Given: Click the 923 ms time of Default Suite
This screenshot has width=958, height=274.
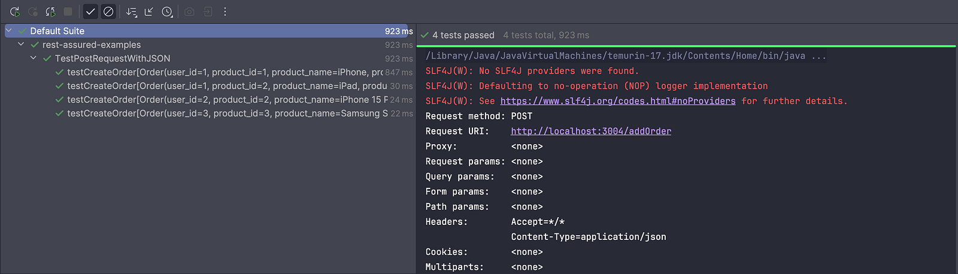Looking at the screenshot, I should (399, 31).
